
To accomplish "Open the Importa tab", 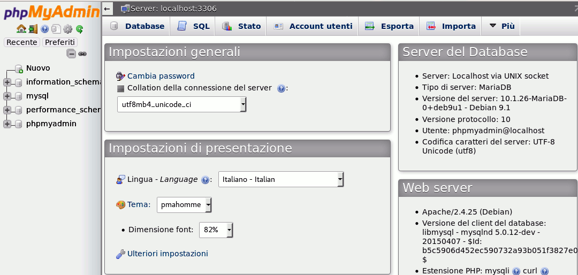I will 451,26.
